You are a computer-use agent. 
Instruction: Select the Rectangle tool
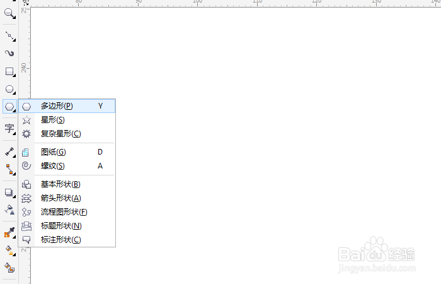9,71
